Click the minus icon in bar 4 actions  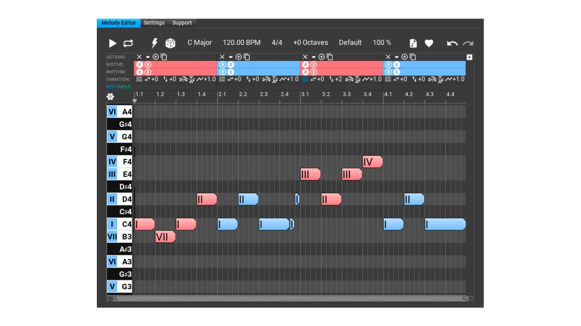pyautogui.click(x=397, y=57)
